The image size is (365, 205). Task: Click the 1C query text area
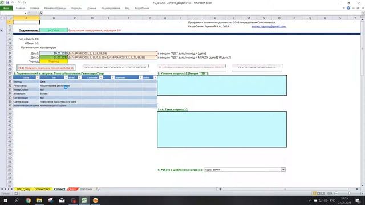222,129
